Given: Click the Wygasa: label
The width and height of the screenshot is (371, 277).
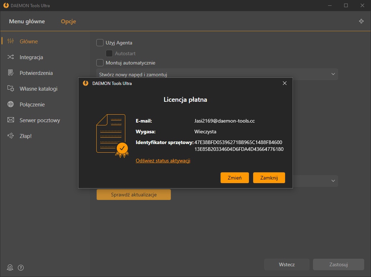Looking at the screenshot, I should [x=145, y=132].
